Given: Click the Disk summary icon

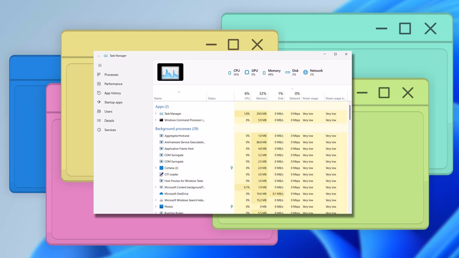Looking at the screenshot, I should pos(288,72).
